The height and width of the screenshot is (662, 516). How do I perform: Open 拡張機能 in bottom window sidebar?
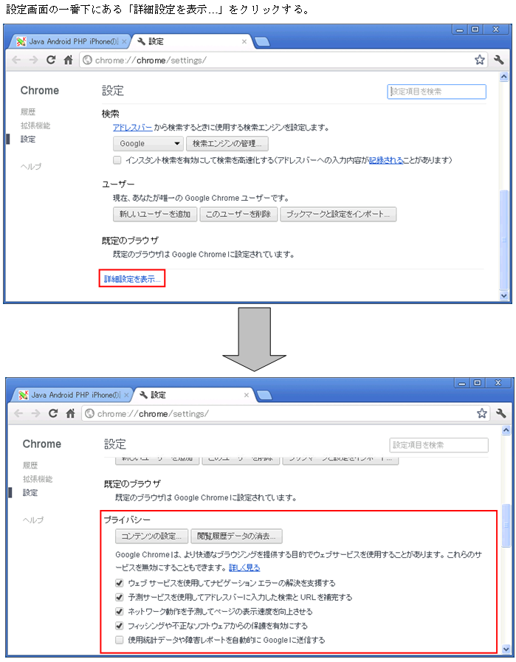pyautogui.click(x=38, y=479)
